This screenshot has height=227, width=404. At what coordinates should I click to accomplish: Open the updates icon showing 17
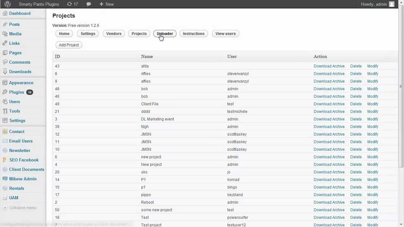click(73, 4)
